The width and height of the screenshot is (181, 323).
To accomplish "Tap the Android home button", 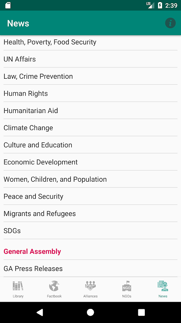I will point(90,312).
